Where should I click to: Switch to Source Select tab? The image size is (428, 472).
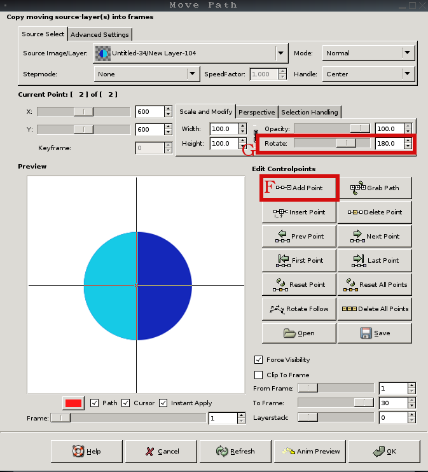43,34
